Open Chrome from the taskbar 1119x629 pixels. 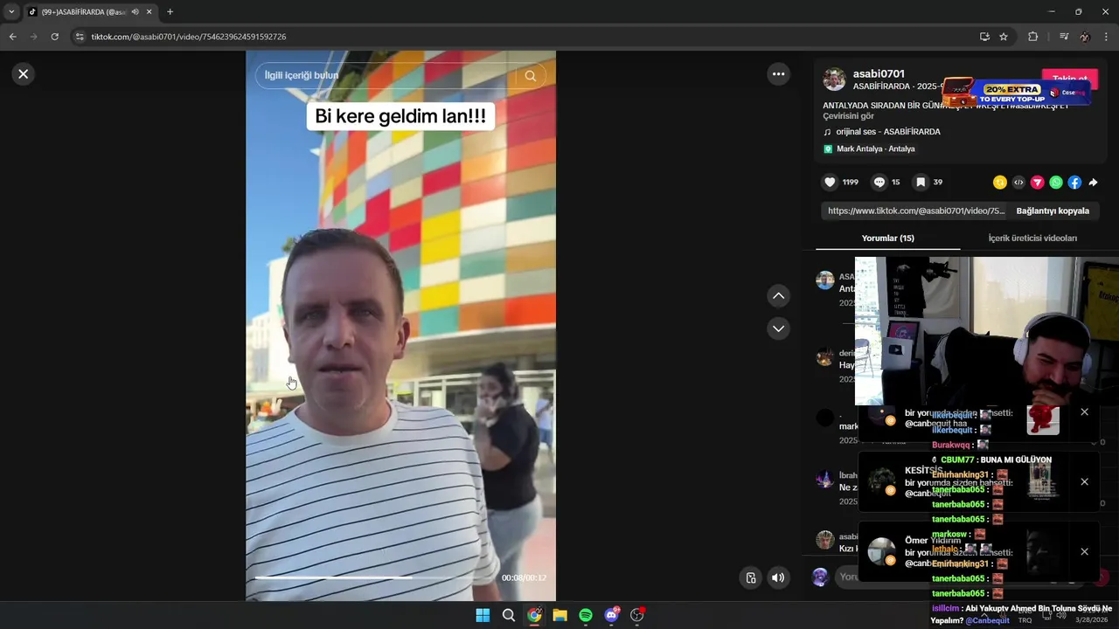pyautogui.click(x=534, y=615)
